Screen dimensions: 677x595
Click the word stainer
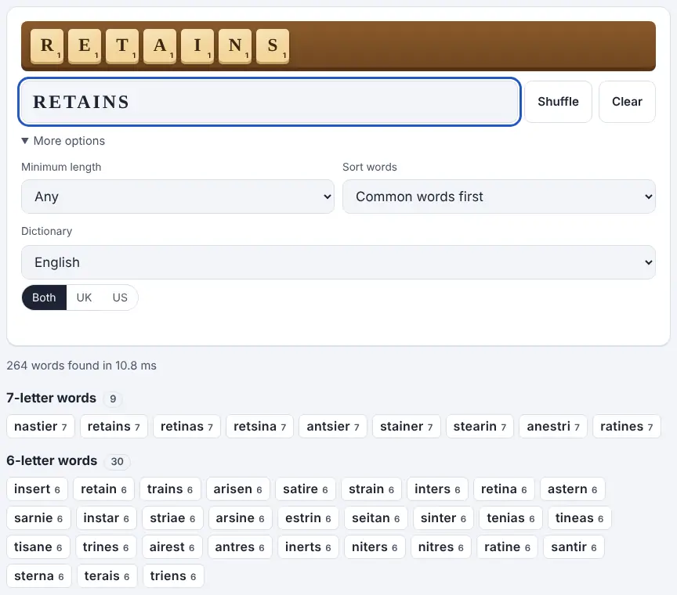point(407,427)
